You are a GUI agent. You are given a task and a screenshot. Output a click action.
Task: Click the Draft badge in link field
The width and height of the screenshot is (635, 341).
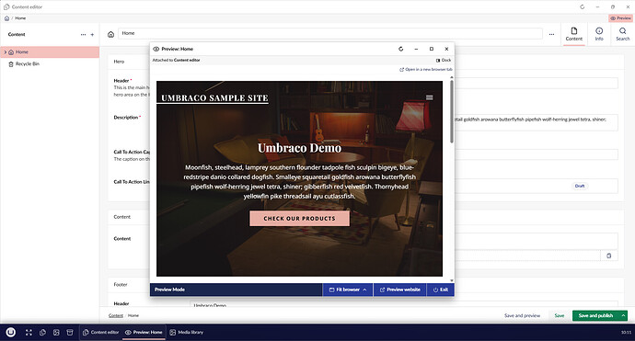coord(580,186)
